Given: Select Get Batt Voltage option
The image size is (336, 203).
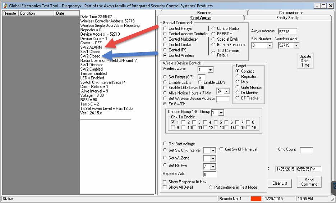Looking at the screenshot, I should (165, 144).
